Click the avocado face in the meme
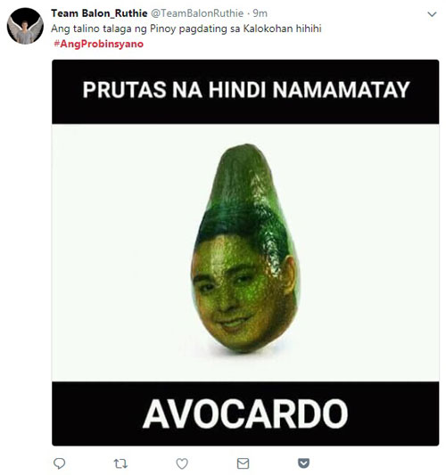 pyautogui.click(x=243, y=290)
